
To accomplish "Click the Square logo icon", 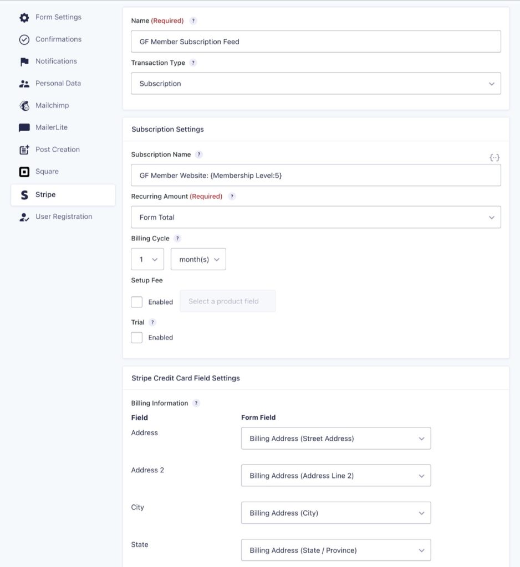I will (24, 172).
